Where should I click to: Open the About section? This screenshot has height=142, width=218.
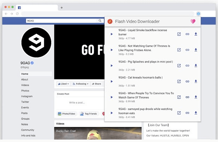25,80
